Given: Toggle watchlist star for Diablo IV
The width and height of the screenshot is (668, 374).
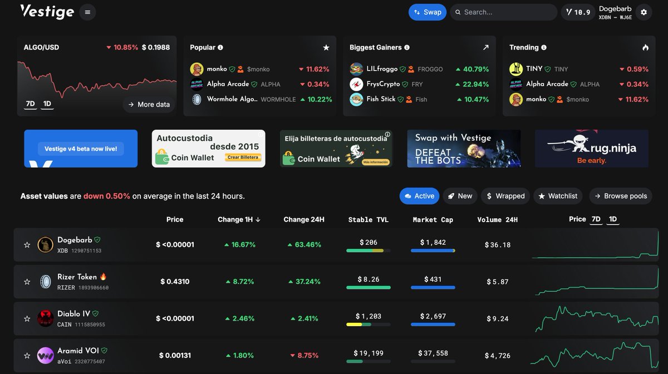Looking at the screenshot, I should click(x=27, y=319).
